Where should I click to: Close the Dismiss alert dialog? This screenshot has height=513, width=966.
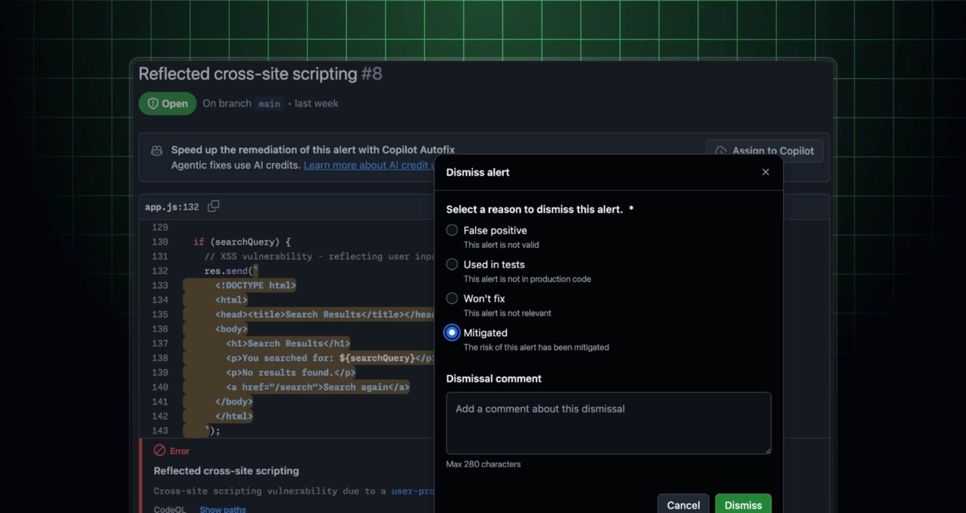click(765, 172)
